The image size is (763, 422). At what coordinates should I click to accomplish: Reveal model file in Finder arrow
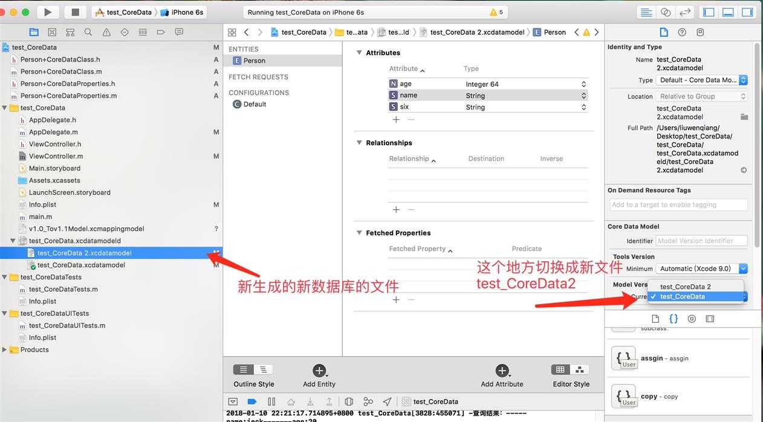(744, 170)
